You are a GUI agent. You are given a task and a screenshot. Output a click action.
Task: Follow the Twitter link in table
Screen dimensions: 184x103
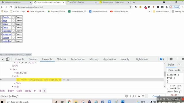6,37
